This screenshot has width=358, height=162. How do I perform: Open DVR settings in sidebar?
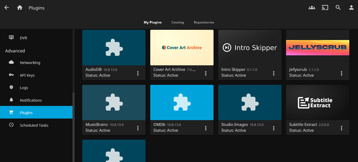coord(23,38)
